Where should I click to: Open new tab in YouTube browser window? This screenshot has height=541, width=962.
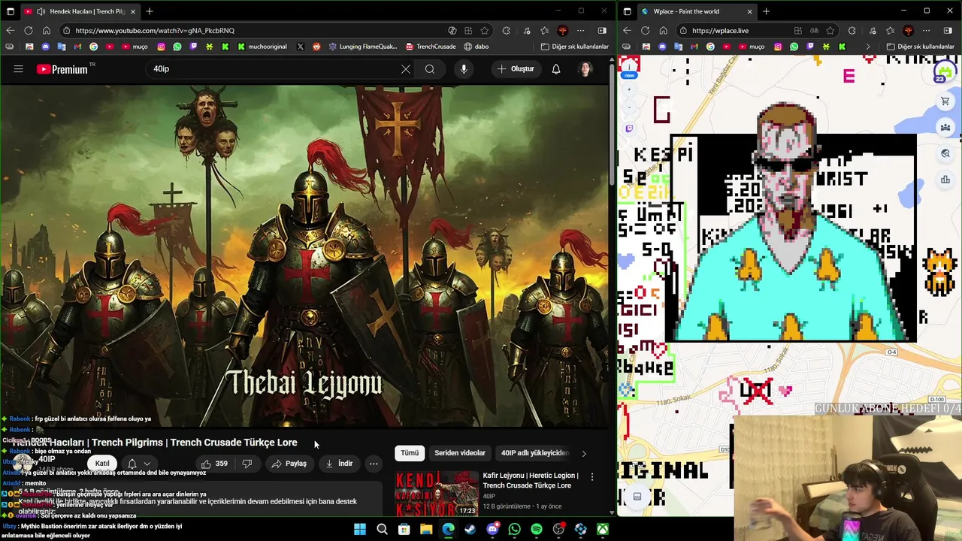click(x=150, y=11)
